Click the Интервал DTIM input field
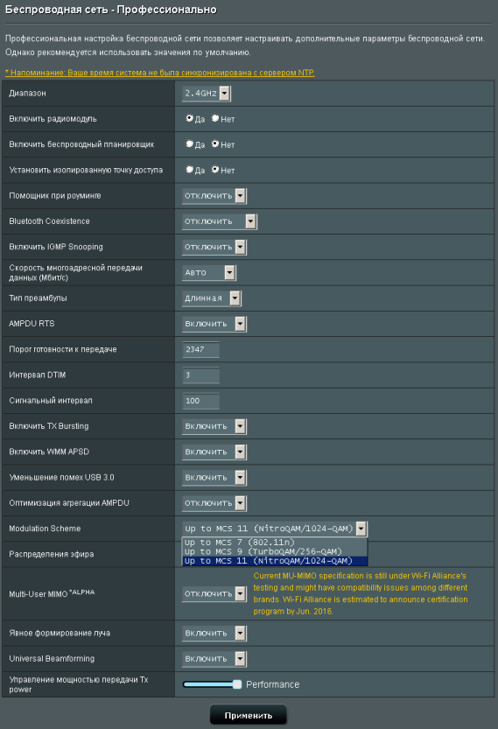The height and width of the screenshot is (729, 498). pyautogui.click(x=201, y=375)
